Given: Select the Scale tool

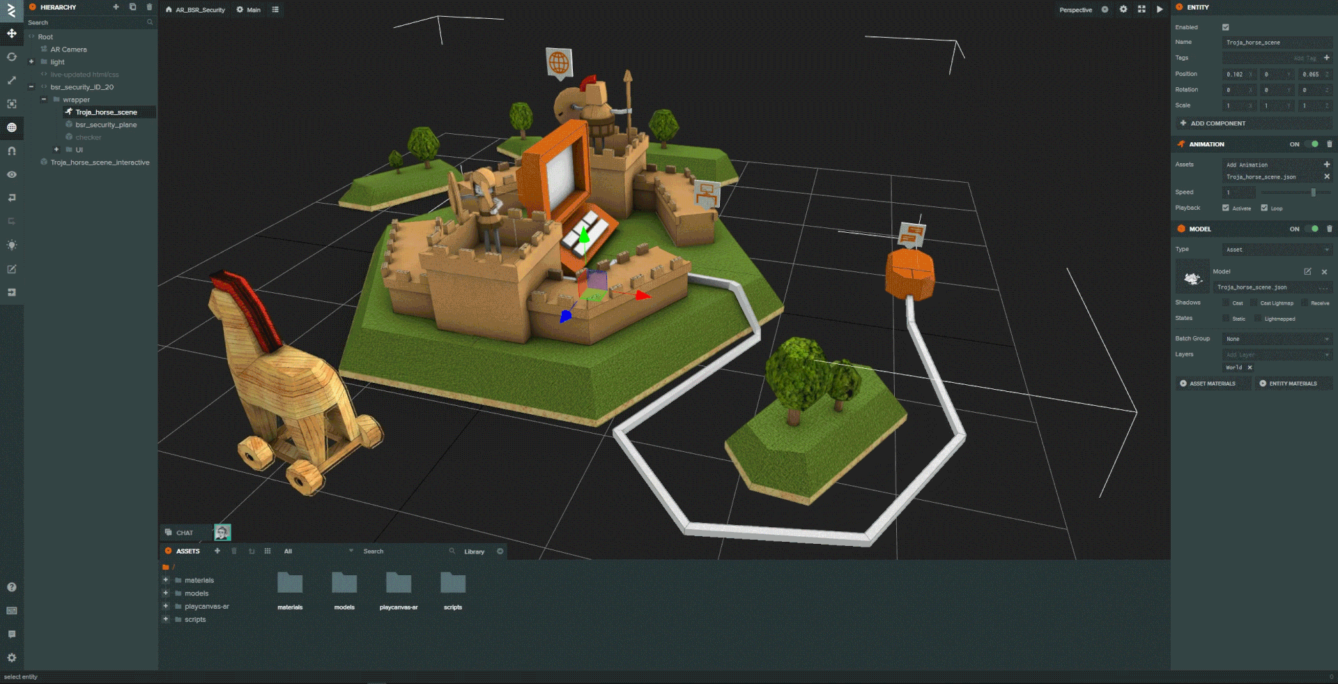Looking at the screenshot, I should click(x=12, y=79).
